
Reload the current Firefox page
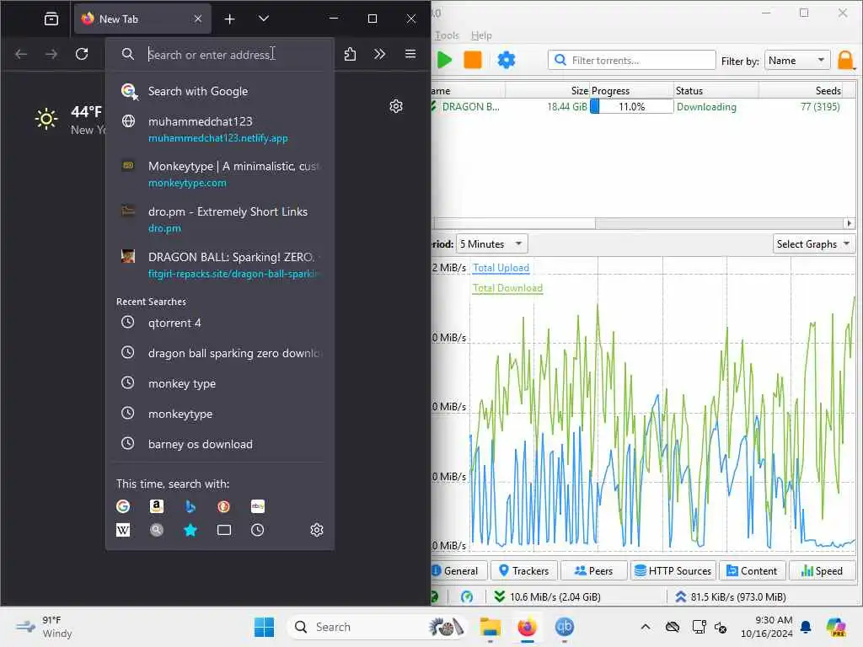[x=82, y=54]
